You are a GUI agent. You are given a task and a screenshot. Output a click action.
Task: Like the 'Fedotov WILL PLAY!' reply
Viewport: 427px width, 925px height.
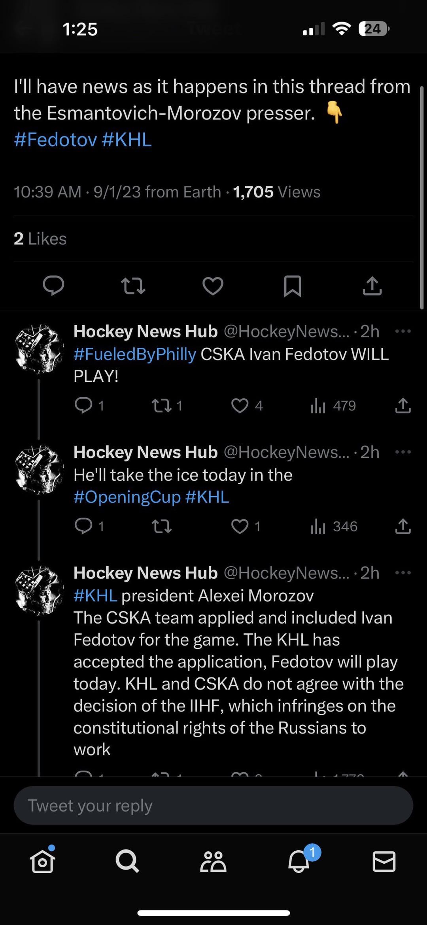[x=240, y=406]
